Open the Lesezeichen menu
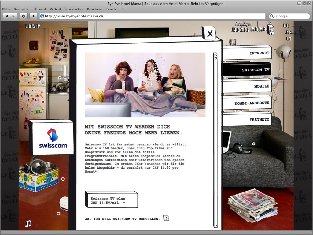This screenshot has height=235, width=313. pos(74,9)
